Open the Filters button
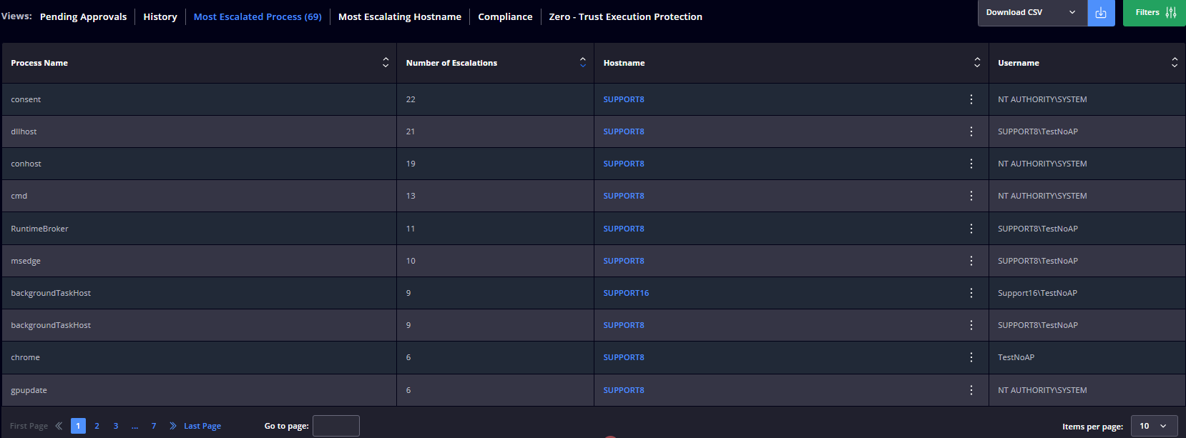This screenshot has width=1186, height=438. (x=1155, y=13)
